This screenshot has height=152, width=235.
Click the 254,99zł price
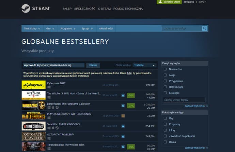[151, 126]
